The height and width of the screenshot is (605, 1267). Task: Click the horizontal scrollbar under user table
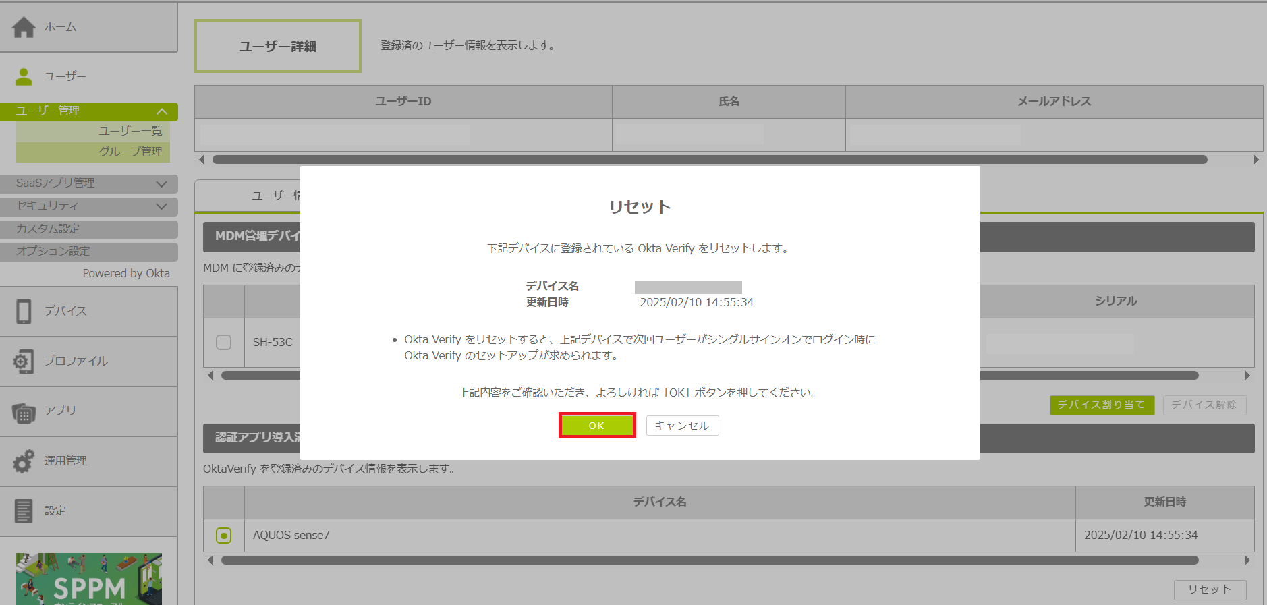(x=708, y=160)
